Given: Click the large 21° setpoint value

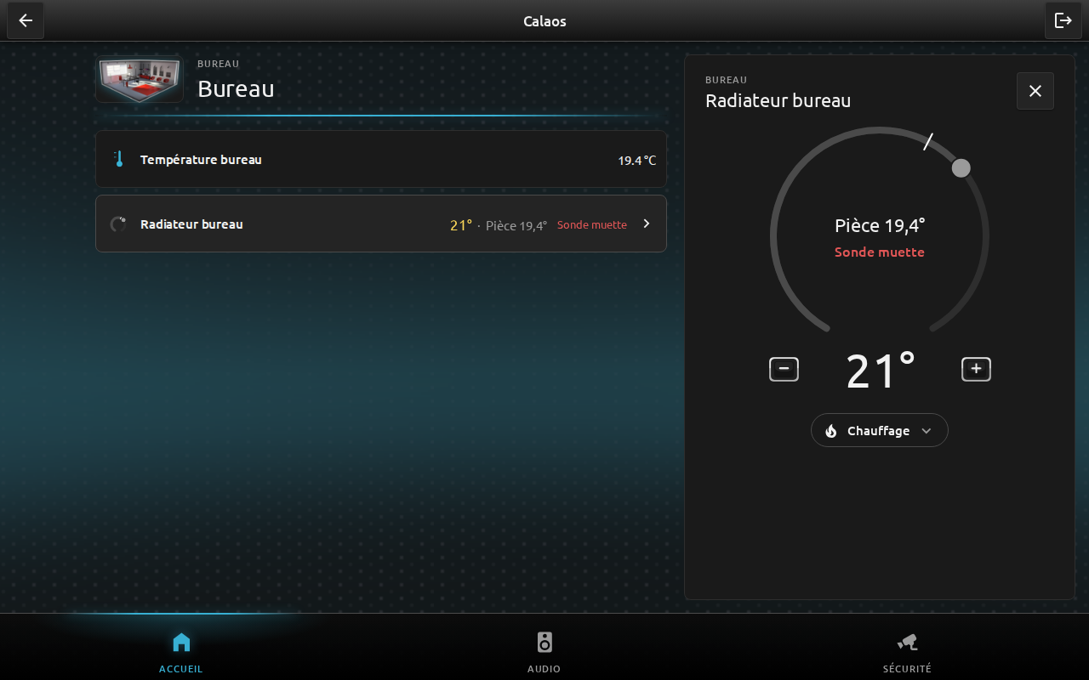Looking at the screenshot, I should [881, 371].
